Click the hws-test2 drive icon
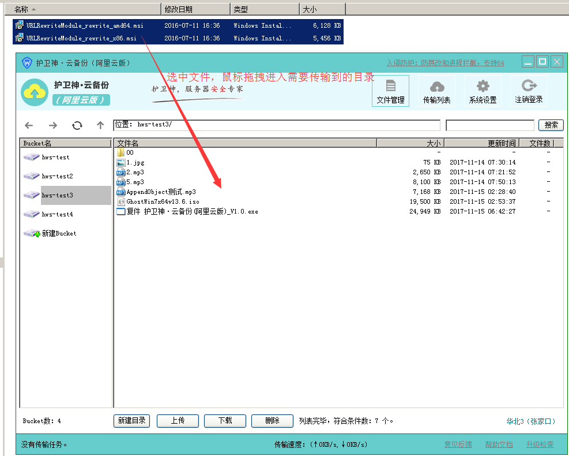Screen dimensions: 569x456 pos(31,176)
